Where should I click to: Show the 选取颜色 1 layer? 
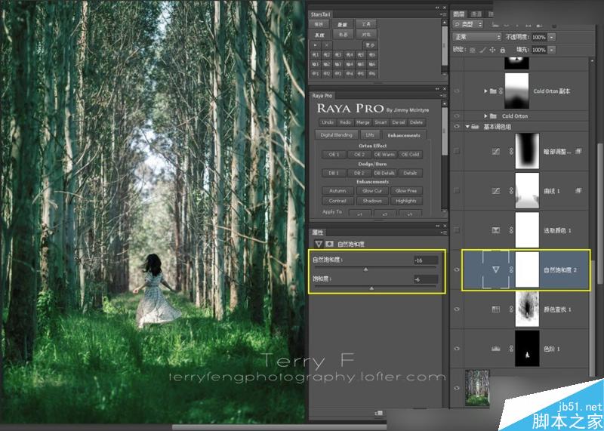coord(458,230)
